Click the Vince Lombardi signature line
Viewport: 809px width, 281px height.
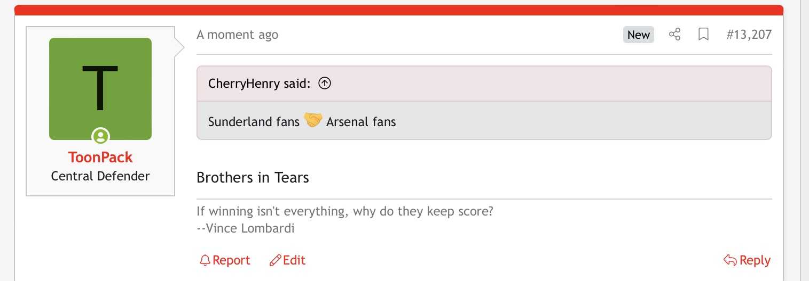click(246, 228)
